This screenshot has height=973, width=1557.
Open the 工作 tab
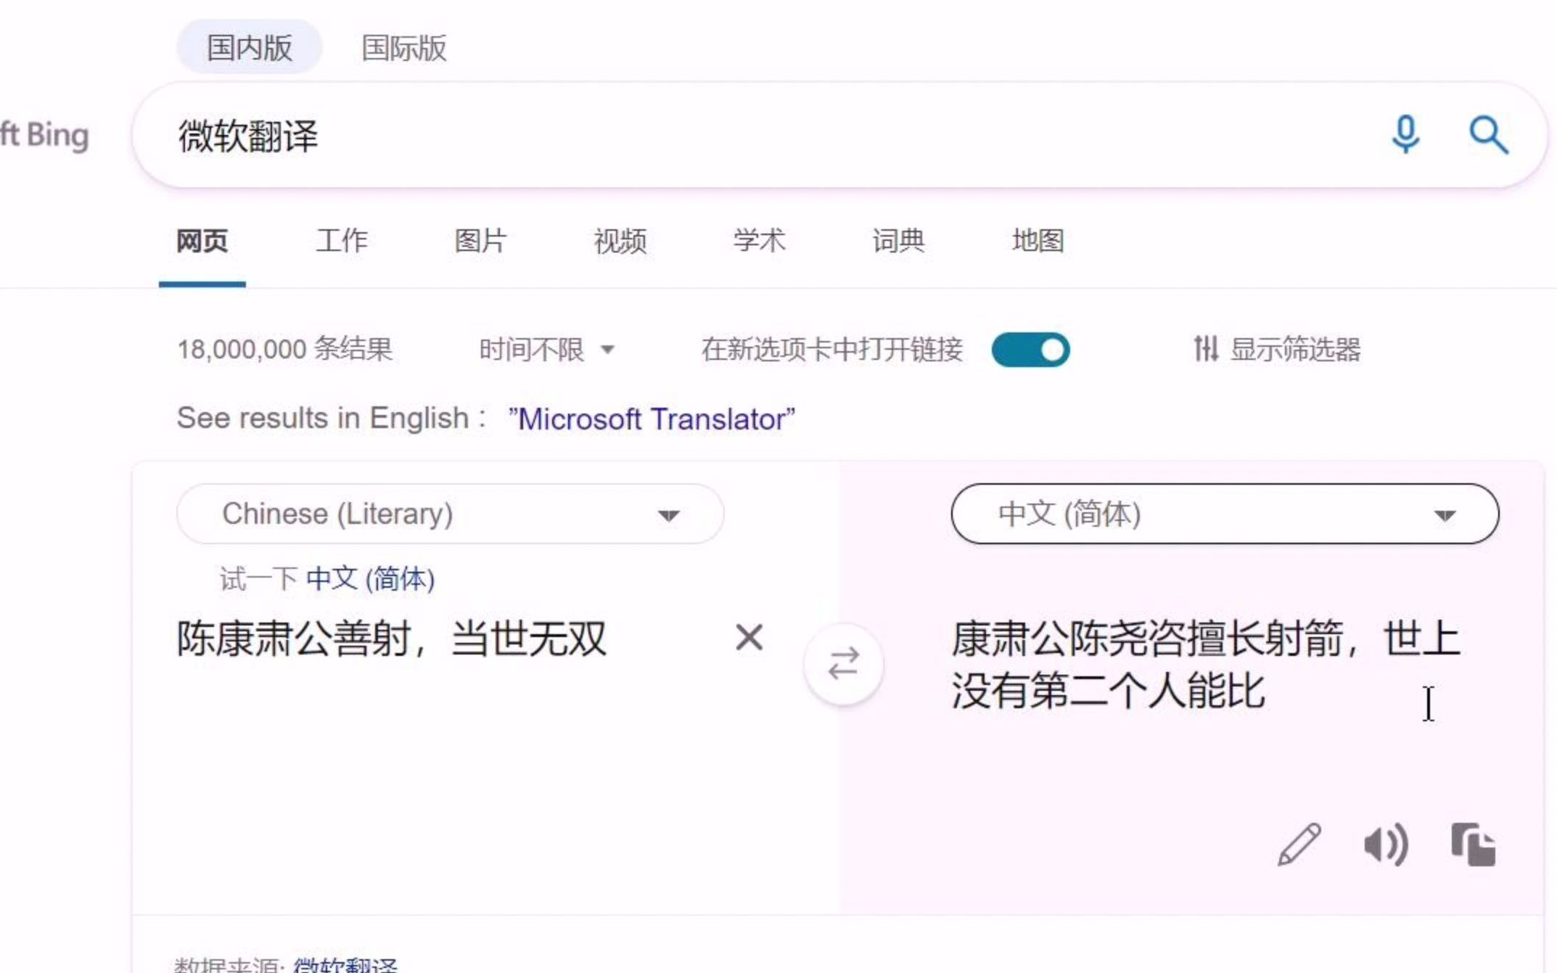coord(342,241)
